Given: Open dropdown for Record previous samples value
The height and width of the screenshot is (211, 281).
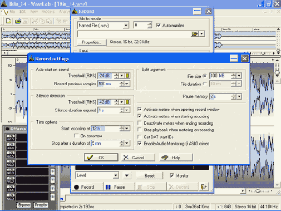Looking at the screenshot, I should click(127, 84).
